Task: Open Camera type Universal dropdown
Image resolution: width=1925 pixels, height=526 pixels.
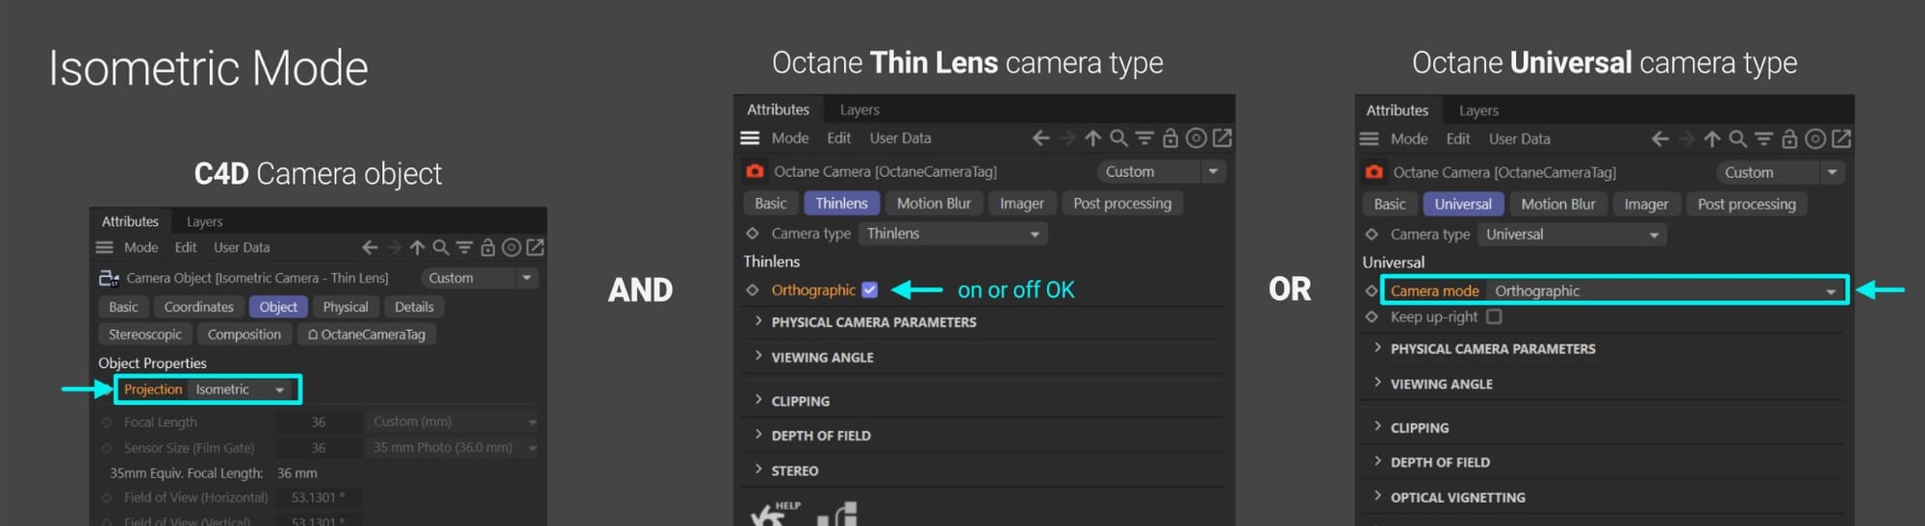Action: click(x=1571, y=235)
